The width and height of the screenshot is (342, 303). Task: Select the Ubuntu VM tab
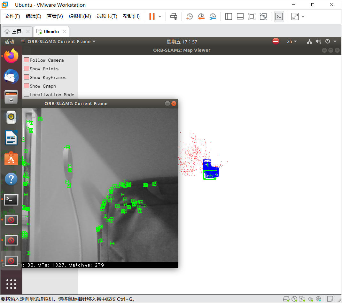point(51,32)
